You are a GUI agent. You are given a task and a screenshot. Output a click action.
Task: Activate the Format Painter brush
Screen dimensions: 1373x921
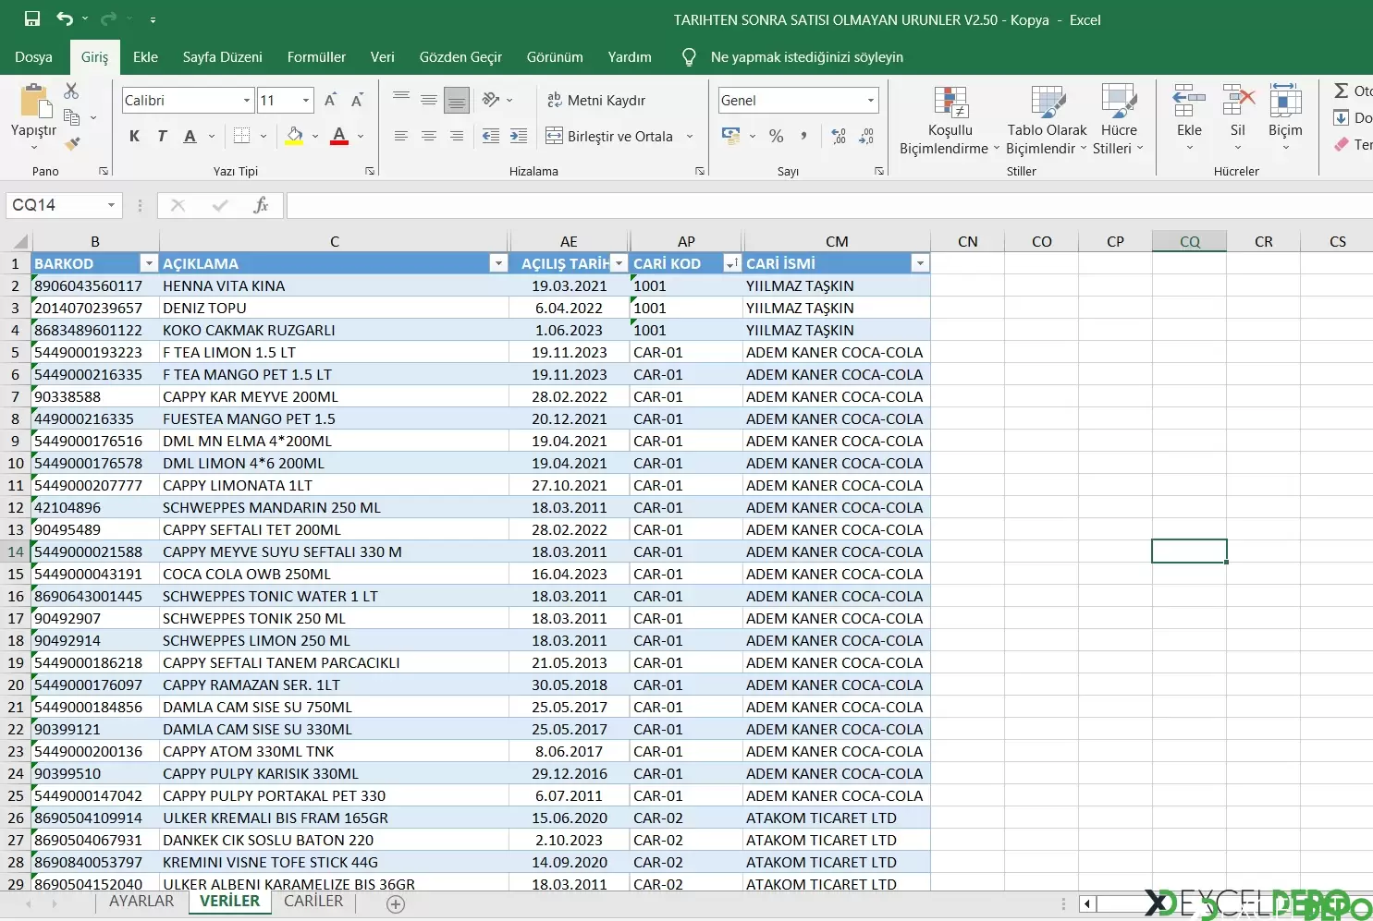click(x=71, y=143)
